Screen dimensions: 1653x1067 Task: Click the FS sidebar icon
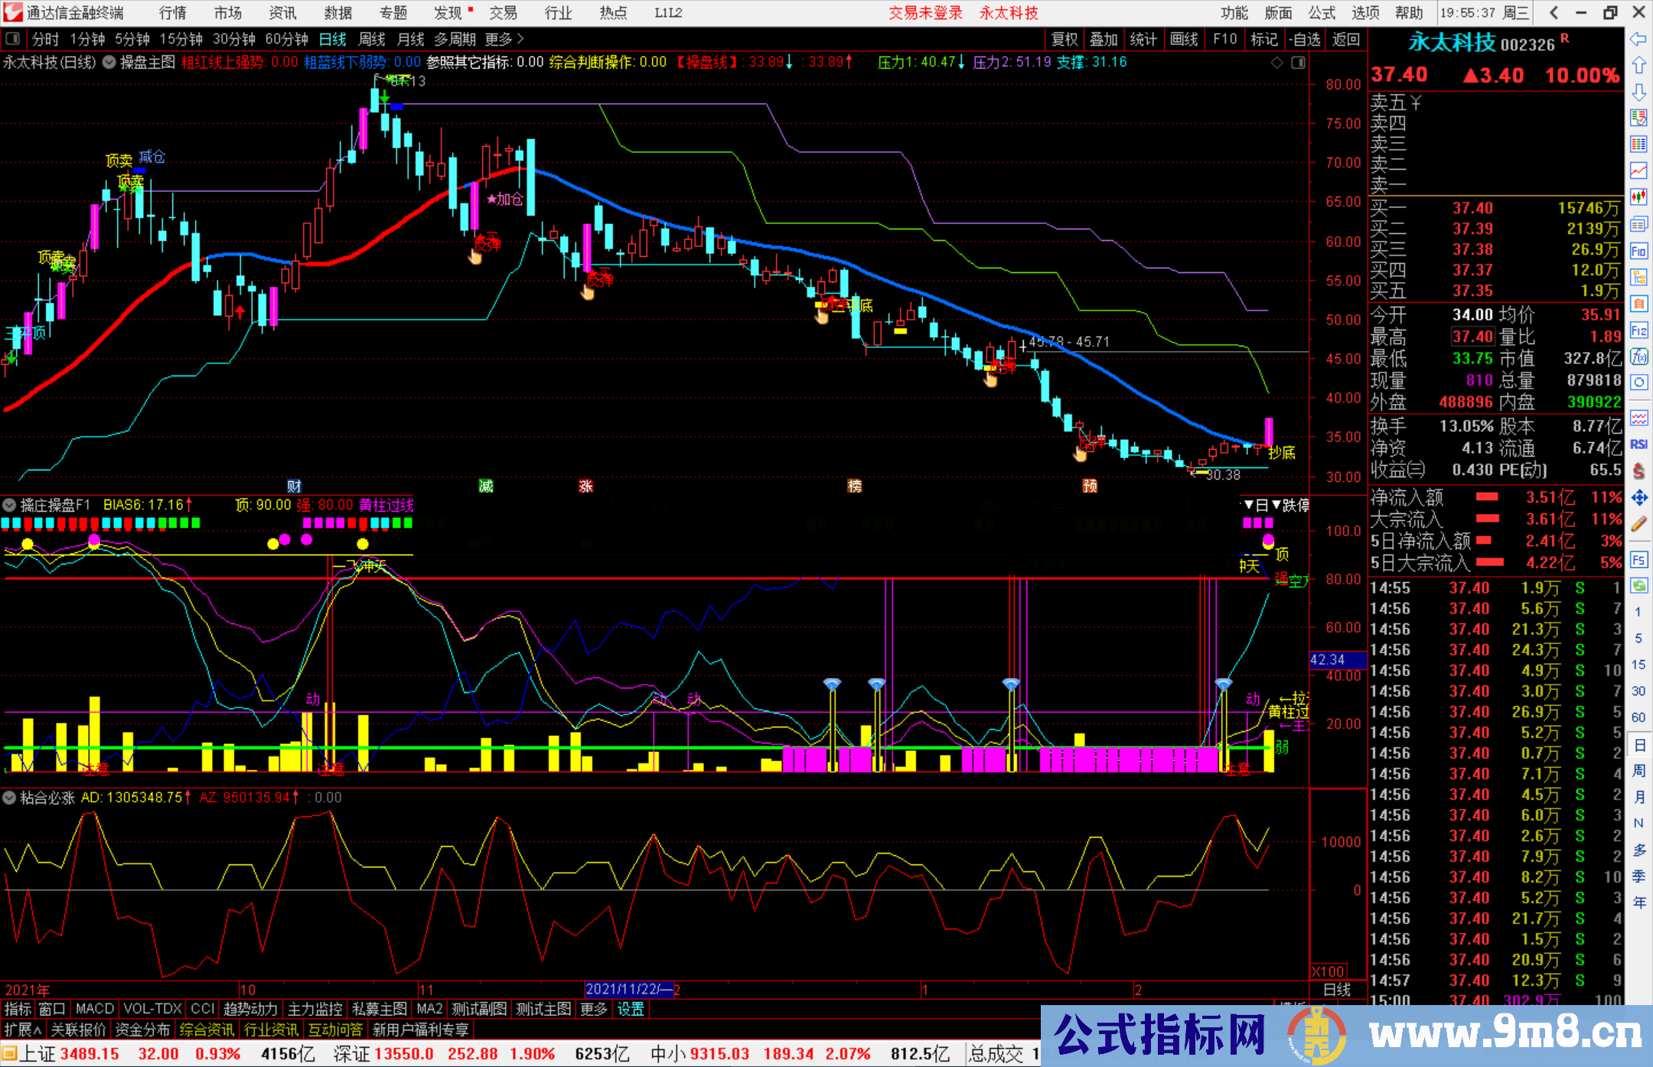(1638, 560)
